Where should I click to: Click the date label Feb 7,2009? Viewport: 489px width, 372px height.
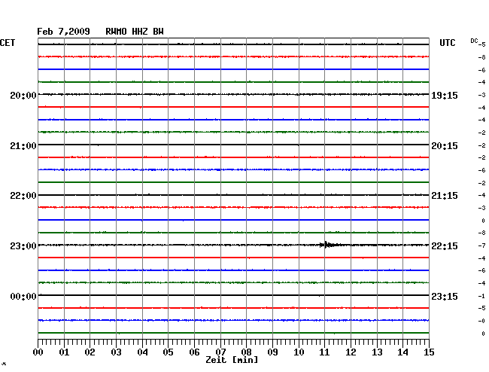(x=63, y=32)
